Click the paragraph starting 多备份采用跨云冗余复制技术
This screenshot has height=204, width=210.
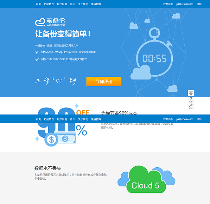click(x=70, y=177)
